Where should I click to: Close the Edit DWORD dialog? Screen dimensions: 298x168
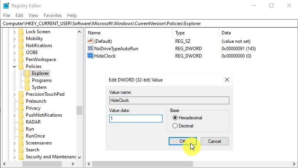tap(227, 80)
